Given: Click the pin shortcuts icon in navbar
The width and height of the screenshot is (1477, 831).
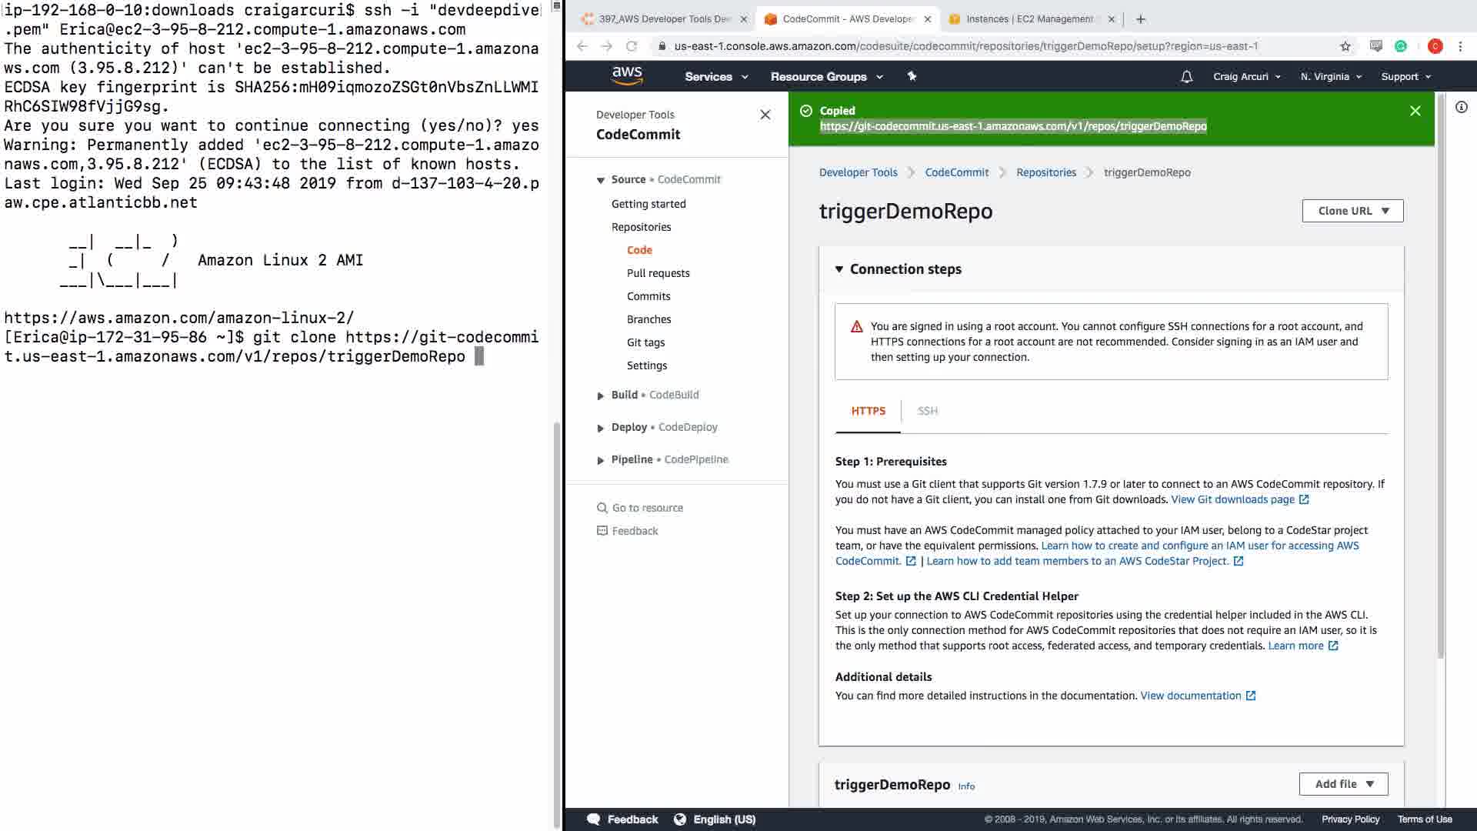Looking at the screenshot, I should click(x=912, y=76).
